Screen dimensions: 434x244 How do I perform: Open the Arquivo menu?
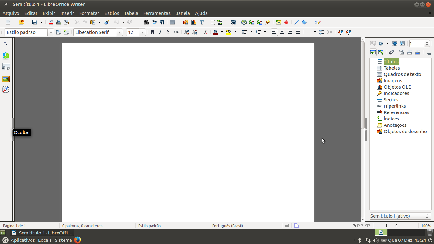pos(11,13)
